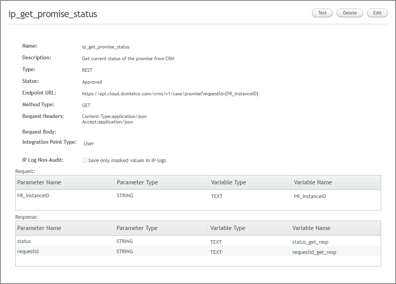Click the Test button
The image size is (396, 284).
pyautogui.click(x=322, y=13)
